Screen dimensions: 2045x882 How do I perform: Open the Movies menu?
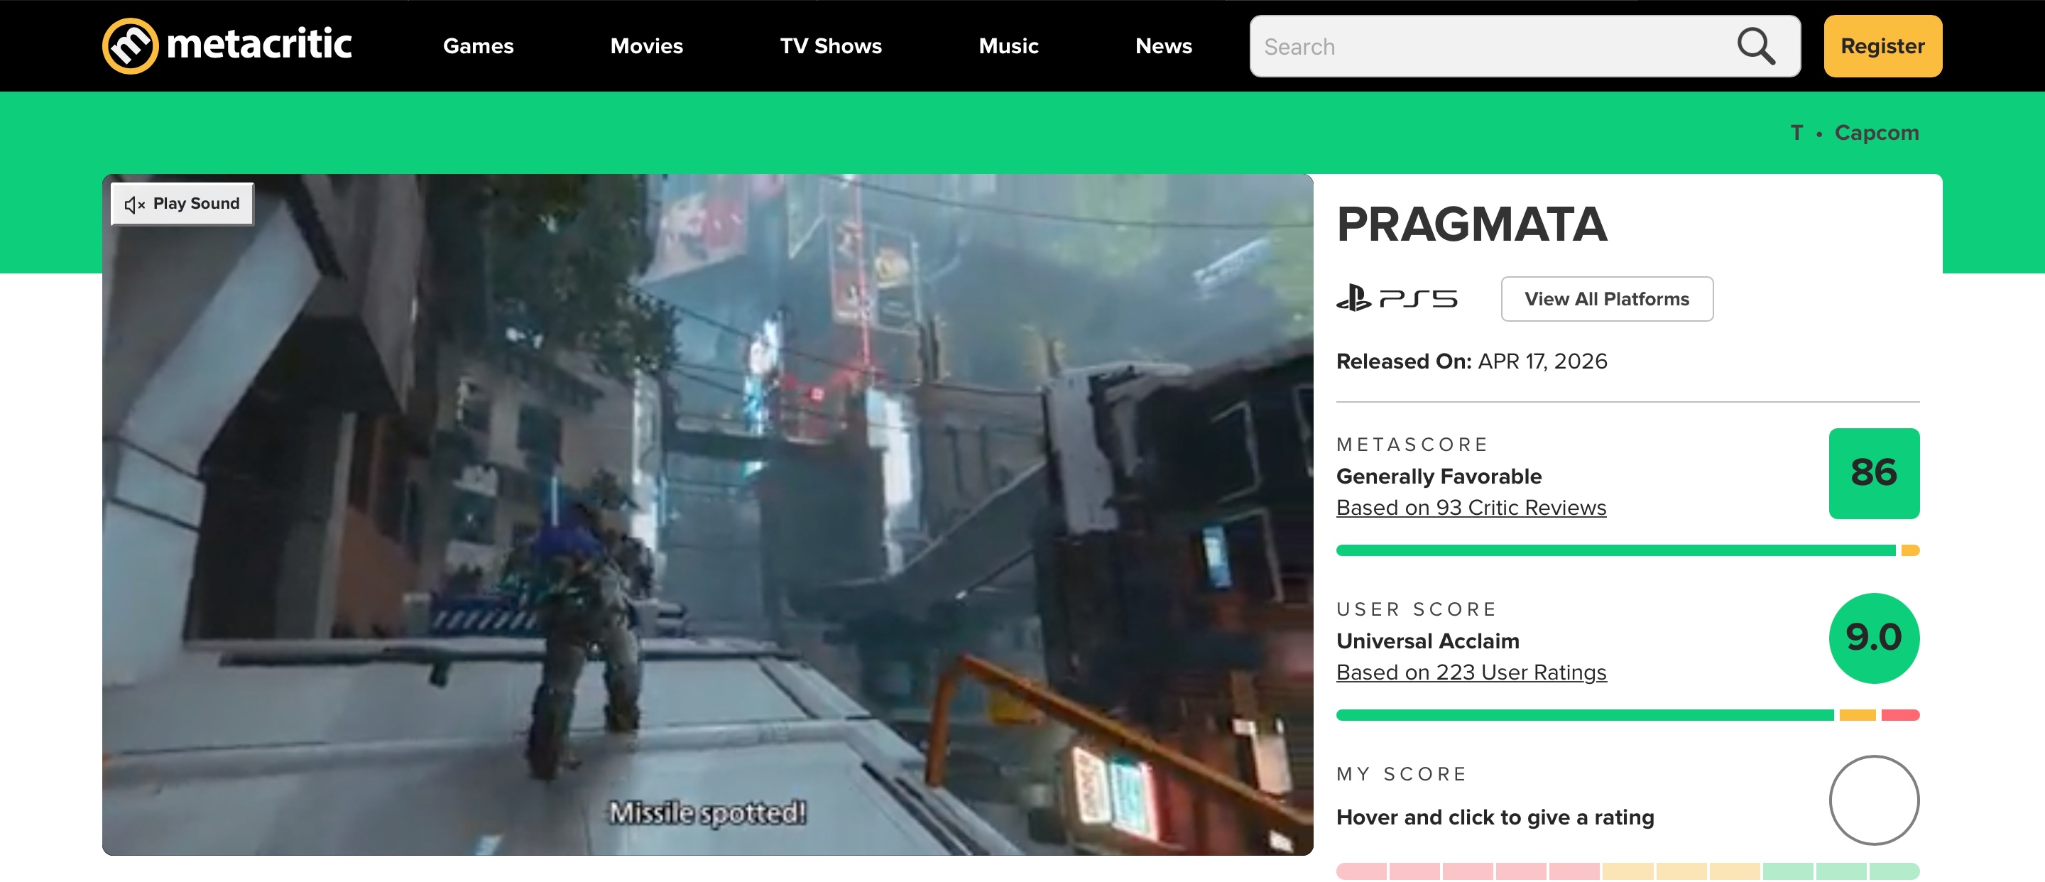(646, 46)
